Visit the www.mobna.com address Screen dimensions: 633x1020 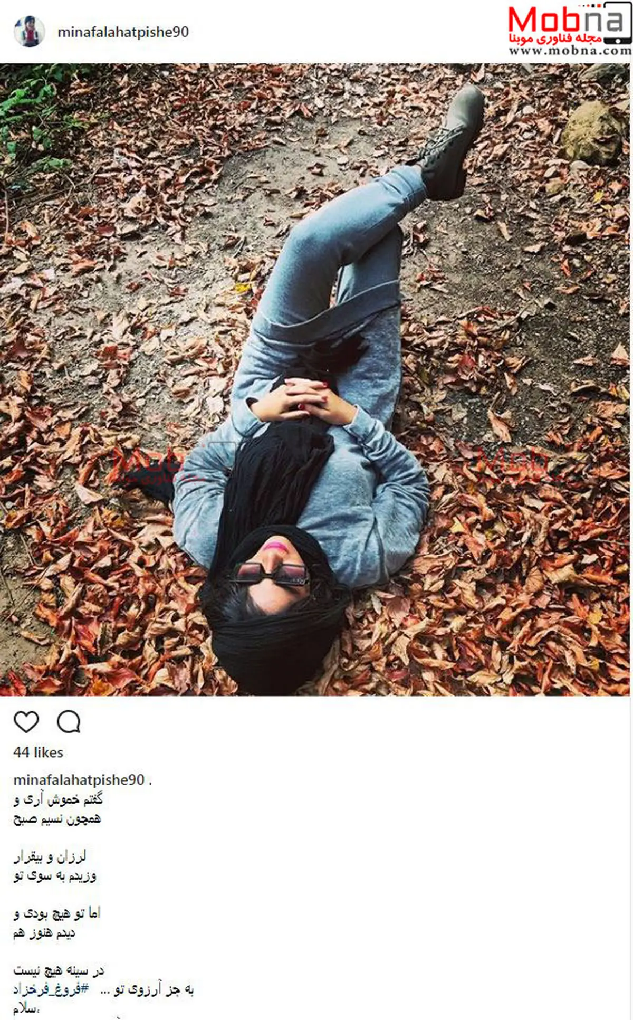570,51
